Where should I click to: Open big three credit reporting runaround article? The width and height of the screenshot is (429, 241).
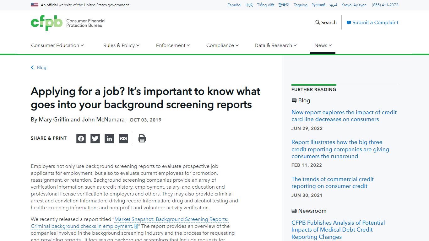(x=340, y=149)
